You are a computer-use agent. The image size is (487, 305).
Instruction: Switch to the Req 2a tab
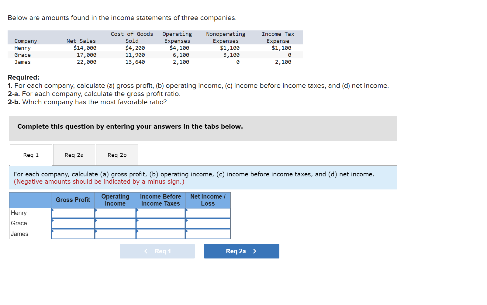(x=74, y=155)
